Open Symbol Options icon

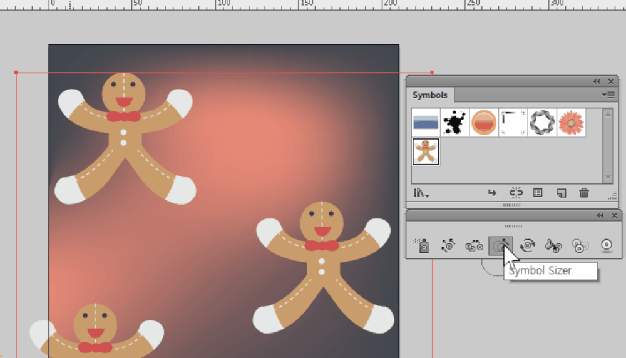point(538,193)
